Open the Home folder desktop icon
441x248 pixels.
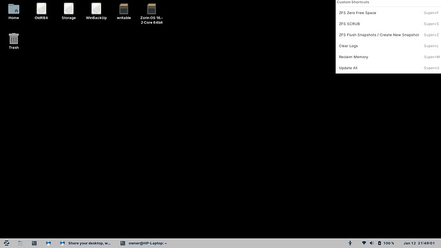13,12
